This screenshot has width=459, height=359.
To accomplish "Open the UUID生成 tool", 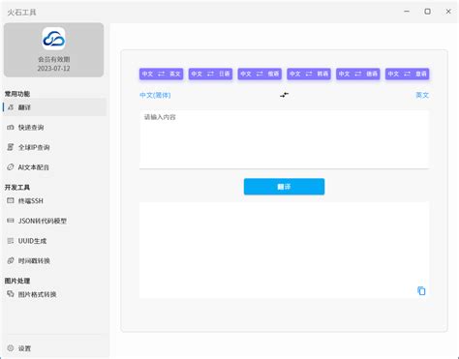I will coord(54,241).
